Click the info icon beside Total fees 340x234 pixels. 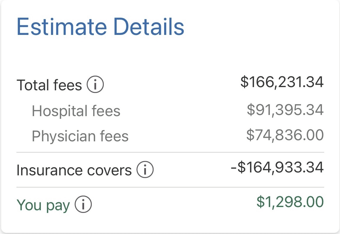(x=95, y=85)
